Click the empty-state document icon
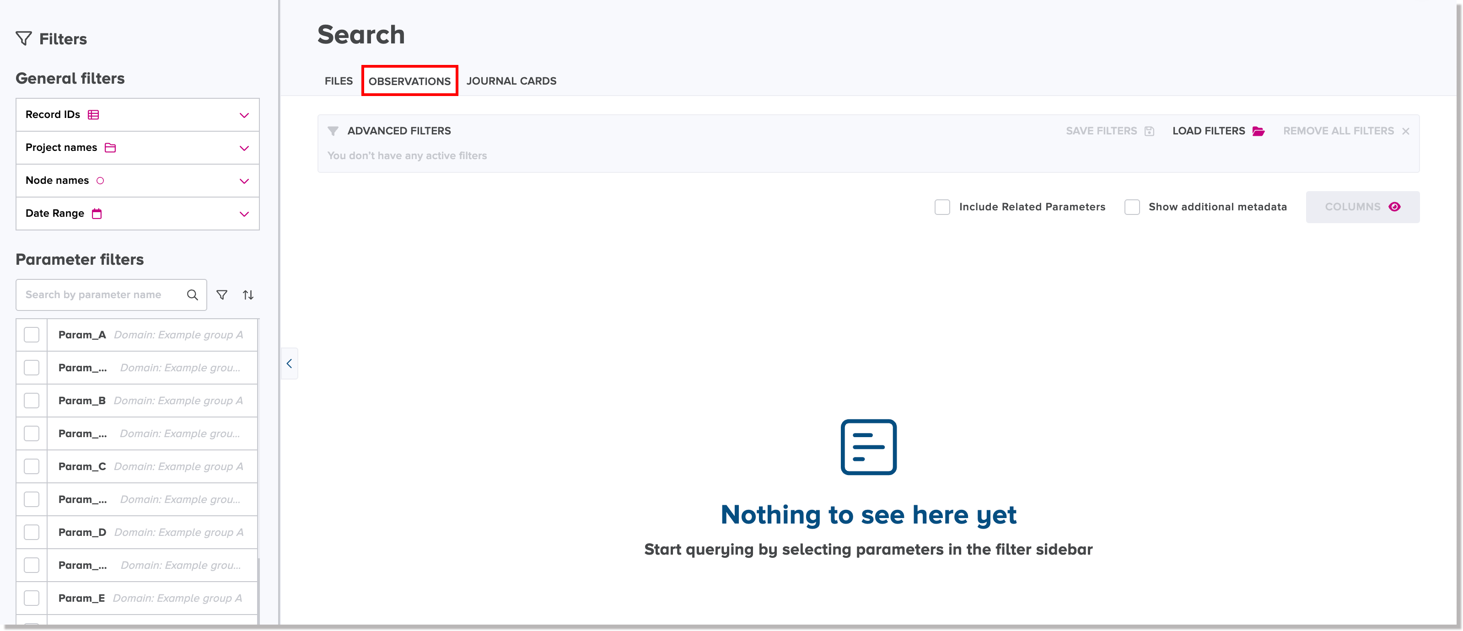The height and width of the screenshot is (631, 1463). (x=868, y=447)
